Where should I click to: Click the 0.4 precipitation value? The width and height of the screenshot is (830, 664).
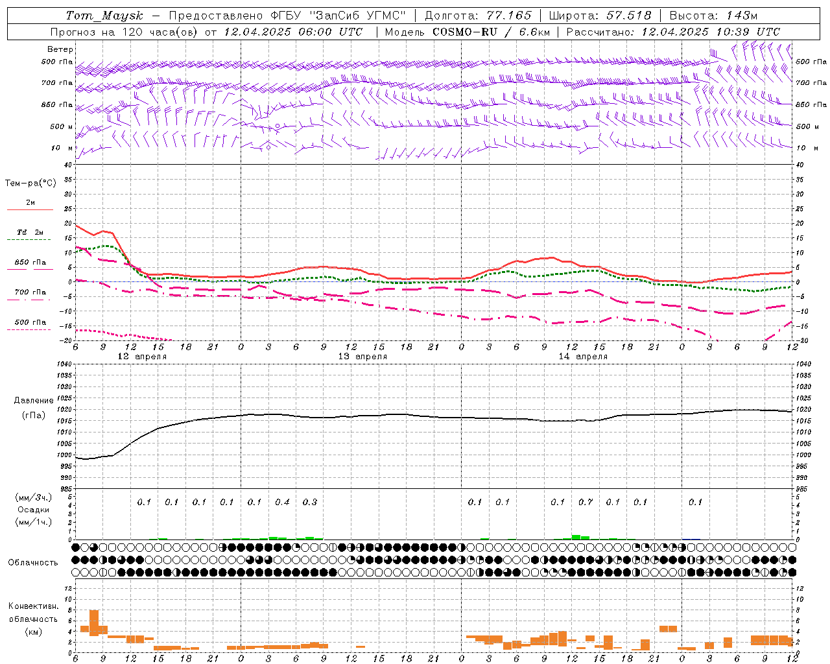pyautogui.click(x=282, y=502)
